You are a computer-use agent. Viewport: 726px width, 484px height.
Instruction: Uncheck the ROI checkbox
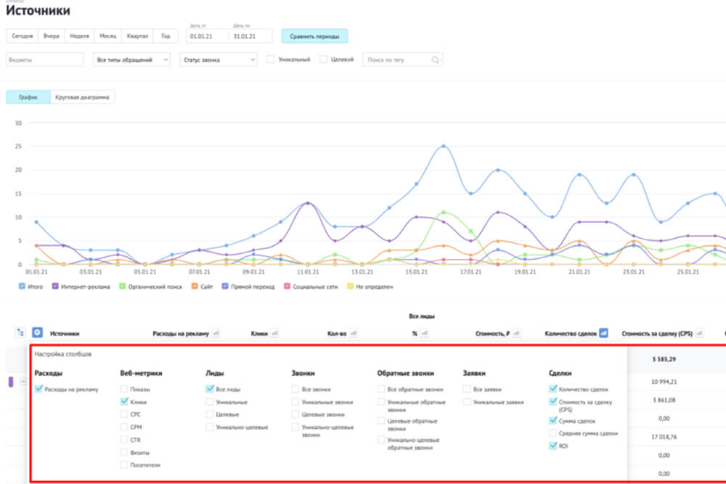click(x=552, y=446)
